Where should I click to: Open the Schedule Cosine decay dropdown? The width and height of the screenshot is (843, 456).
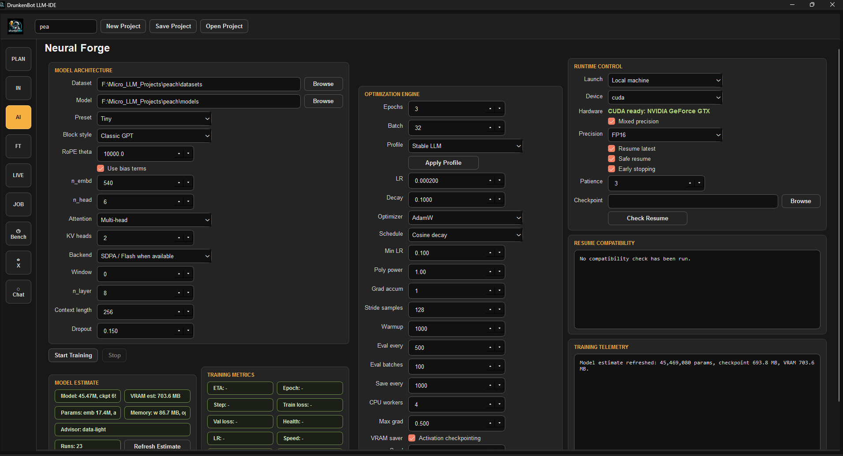[x=466, y=235]
